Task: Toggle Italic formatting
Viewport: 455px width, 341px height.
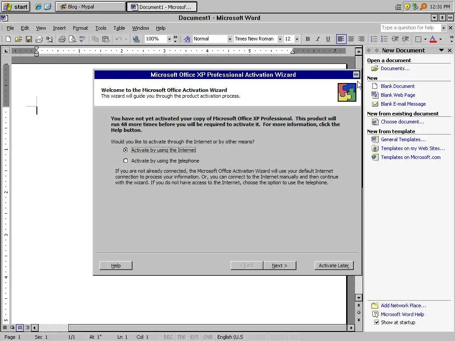Action: click(x=318, y=39)
